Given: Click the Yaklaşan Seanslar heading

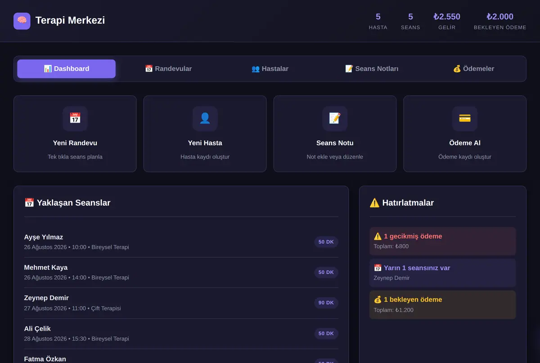Looking at the screenshot, I should 67,203.
